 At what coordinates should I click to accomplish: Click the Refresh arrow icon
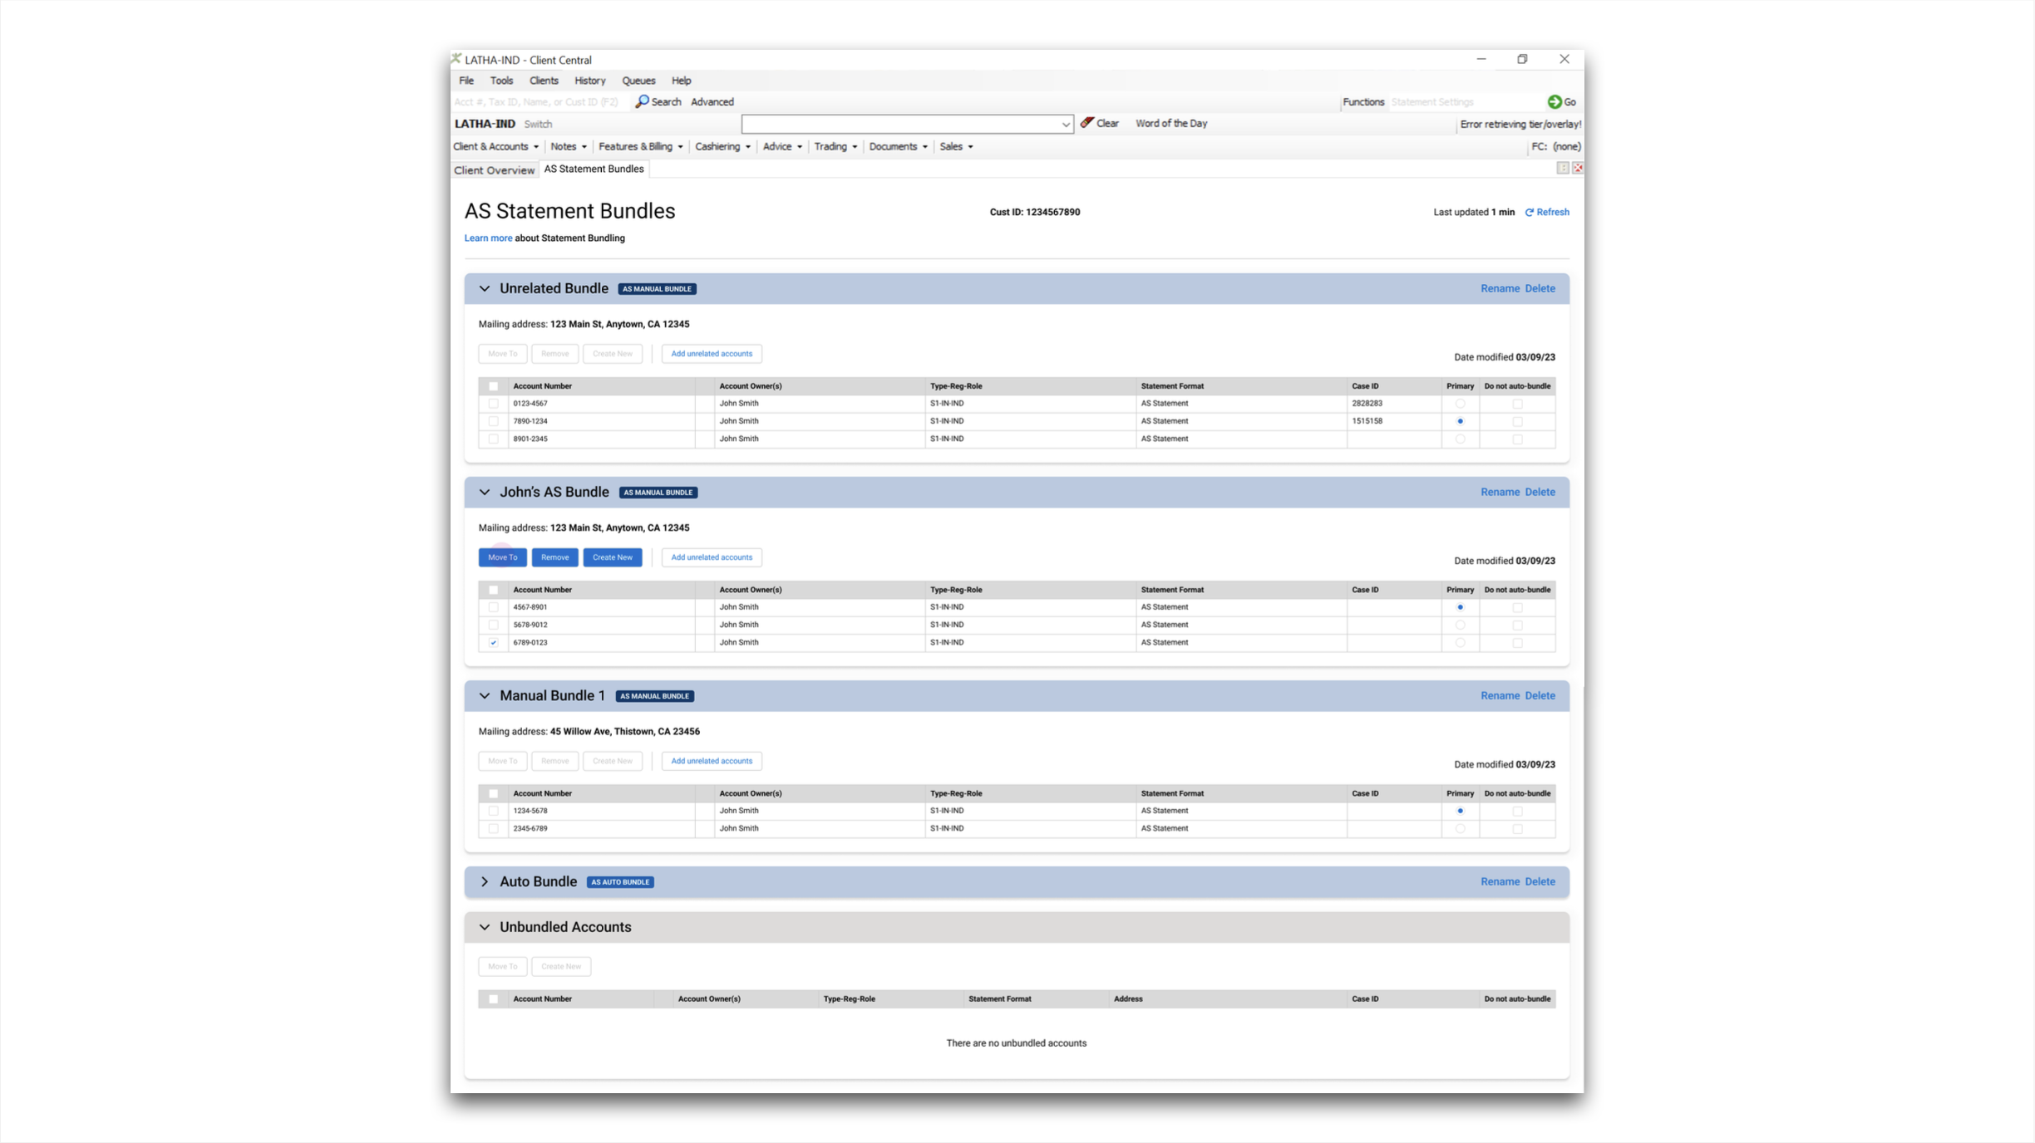[x=1529, y=213]
